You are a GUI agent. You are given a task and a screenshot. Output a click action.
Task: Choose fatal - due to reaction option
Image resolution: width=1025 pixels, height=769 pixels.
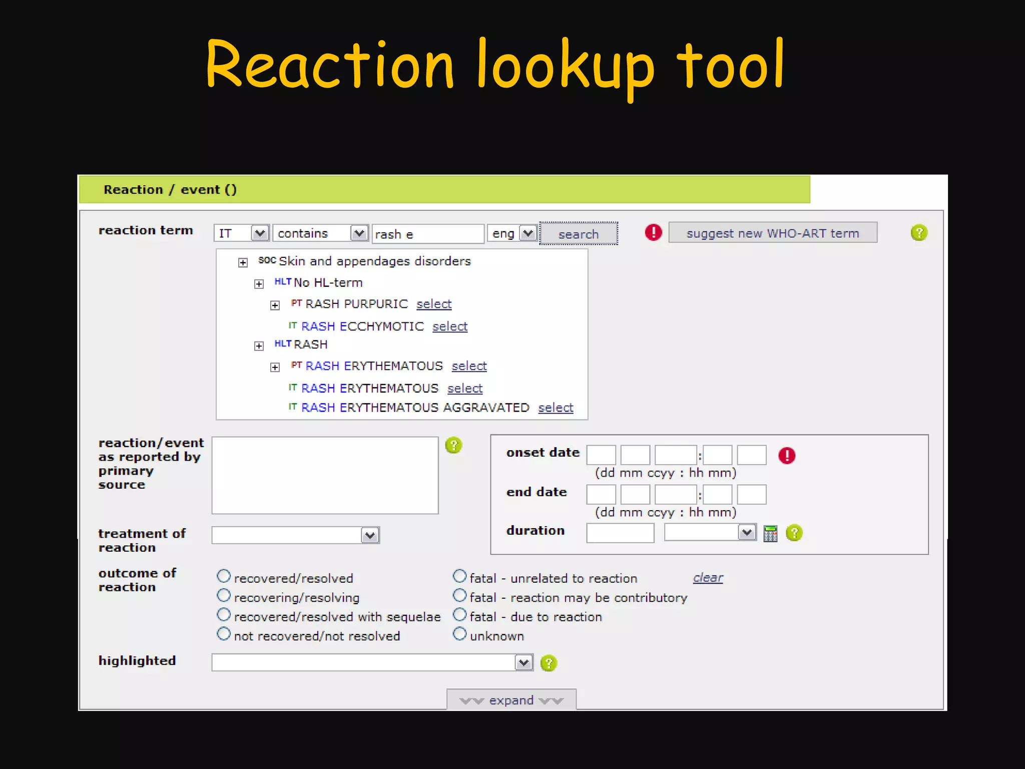[459, 615]
